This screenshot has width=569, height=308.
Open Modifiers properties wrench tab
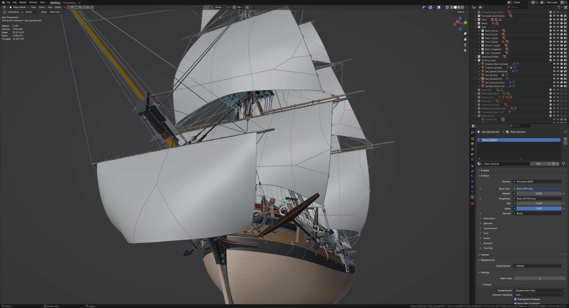472,171
